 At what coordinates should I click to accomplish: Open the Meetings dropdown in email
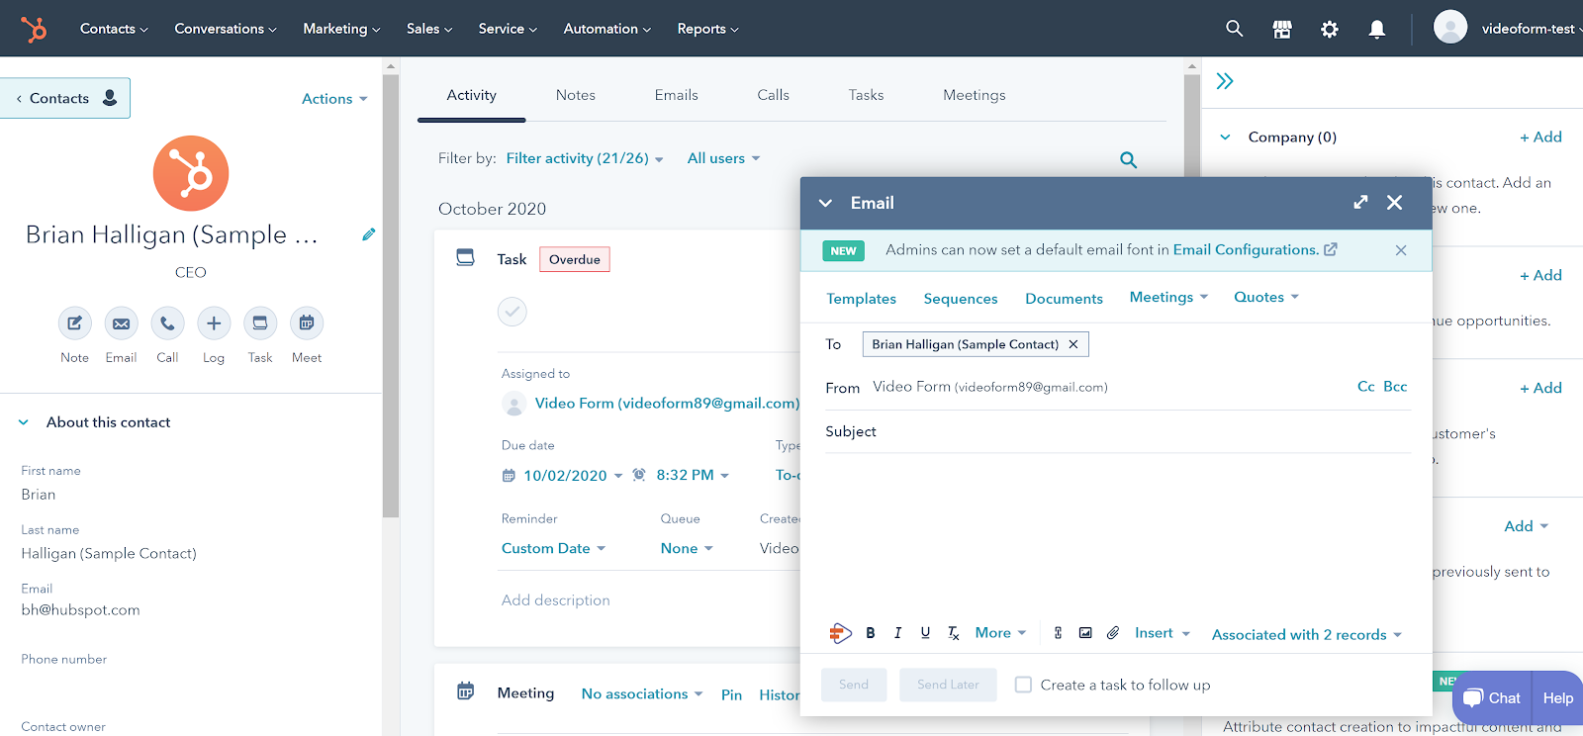(1168, 297)
